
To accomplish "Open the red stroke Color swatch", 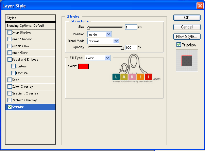I will (x=83, y=66).
